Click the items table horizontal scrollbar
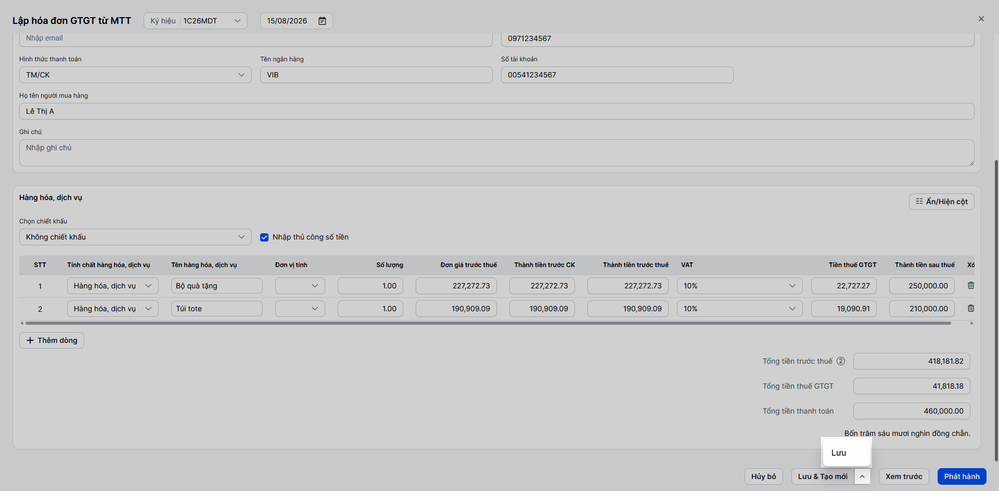Screen dimensions: 999x491 [x=488, y=323]
